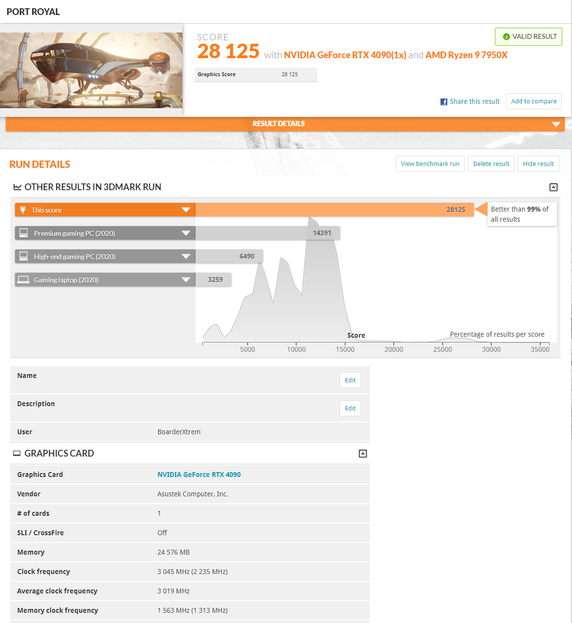The image size is (572, 623).
Task: Click the Percentage of results per score label
Action: tap(497, 334)
